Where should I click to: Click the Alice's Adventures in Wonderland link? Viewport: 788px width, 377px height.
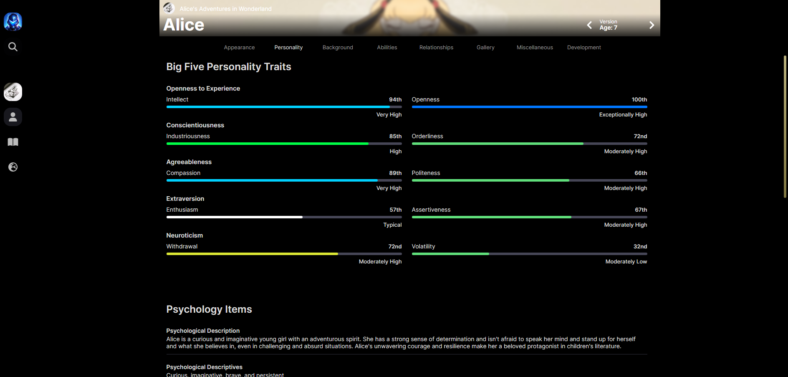tap(225, 9)
